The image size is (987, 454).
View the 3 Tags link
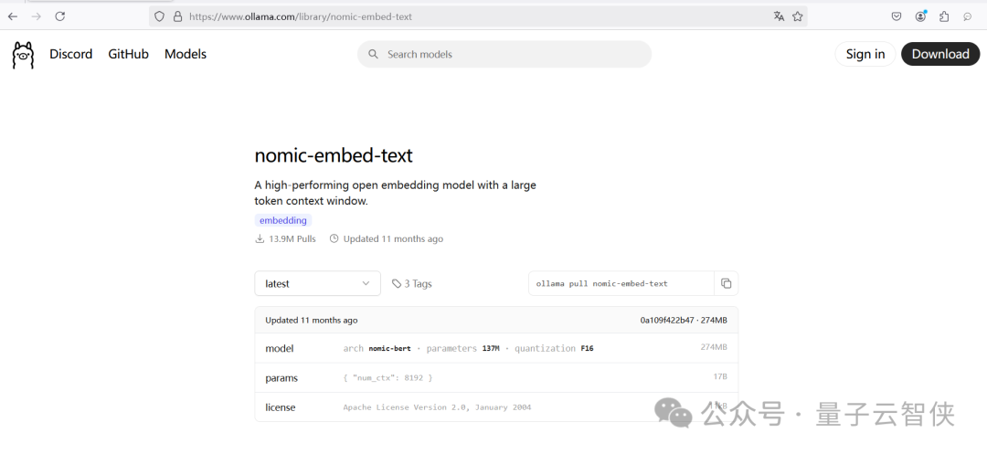pyautogui.click(x=411, y=283)
